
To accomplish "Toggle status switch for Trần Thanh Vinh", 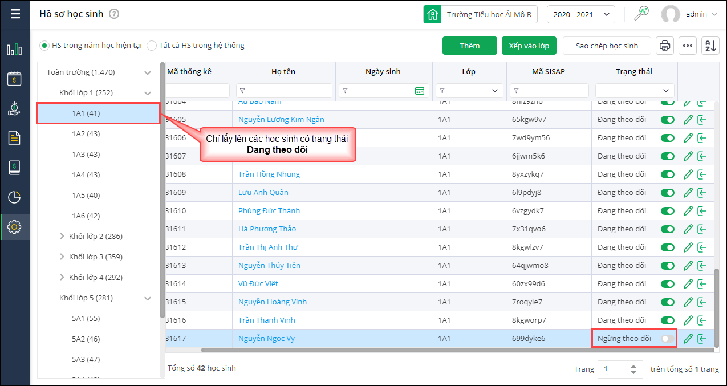I will (667, 320).
